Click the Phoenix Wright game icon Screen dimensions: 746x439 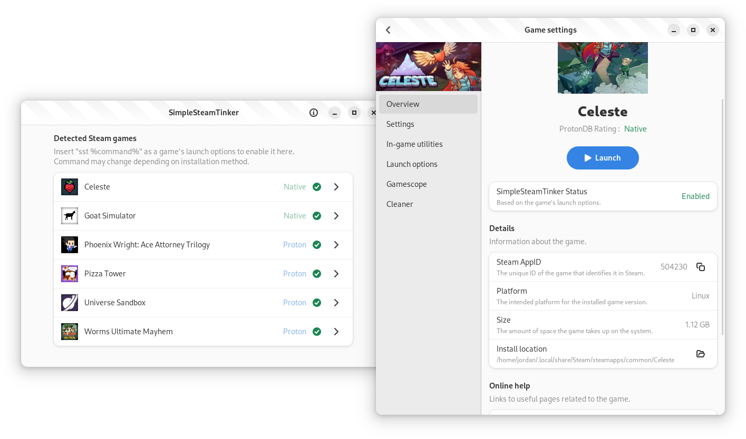pos(70,245)
